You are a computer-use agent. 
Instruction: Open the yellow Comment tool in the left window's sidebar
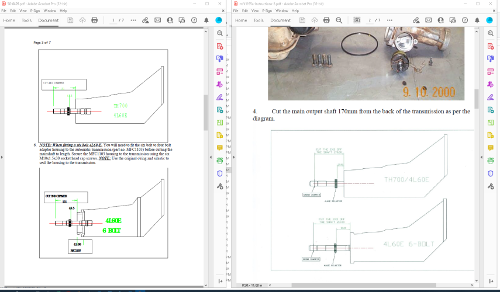point(220,148)
